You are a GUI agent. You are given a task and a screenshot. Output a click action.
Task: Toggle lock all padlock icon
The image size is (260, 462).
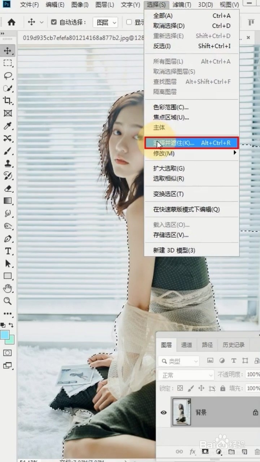coord(223,388)
